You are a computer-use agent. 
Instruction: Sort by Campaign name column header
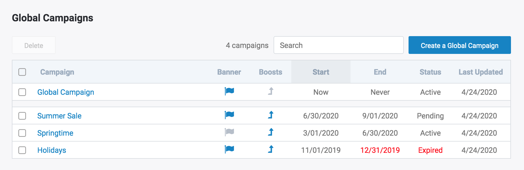point(57,72)
